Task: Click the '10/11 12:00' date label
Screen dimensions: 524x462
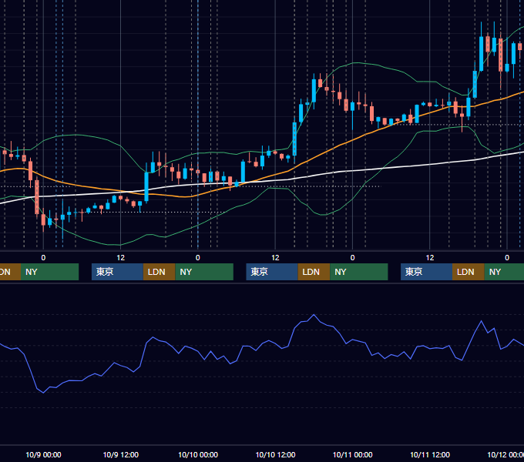Action: point(430,454)
